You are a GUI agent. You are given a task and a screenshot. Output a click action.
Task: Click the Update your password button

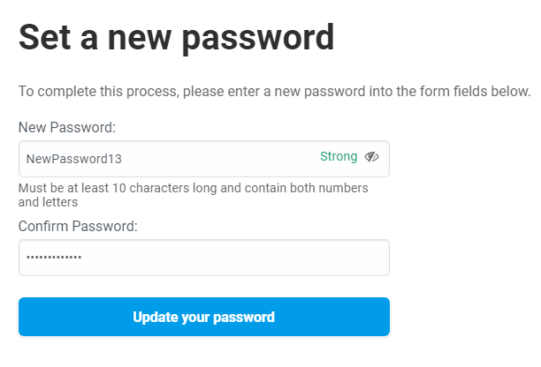[204, 317]
